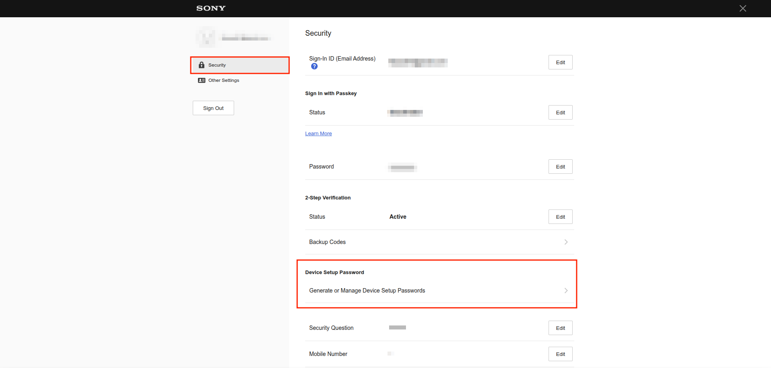Screen dimensions: 771x368
Task: Open Sign-In ID help question icon
Action: (x=314, y=66)
